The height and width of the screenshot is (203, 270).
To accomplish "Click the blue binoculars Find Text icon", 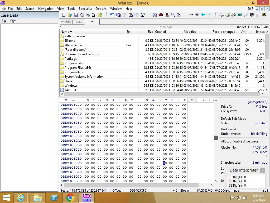I will pyautogui.click(x=155, y=15).
